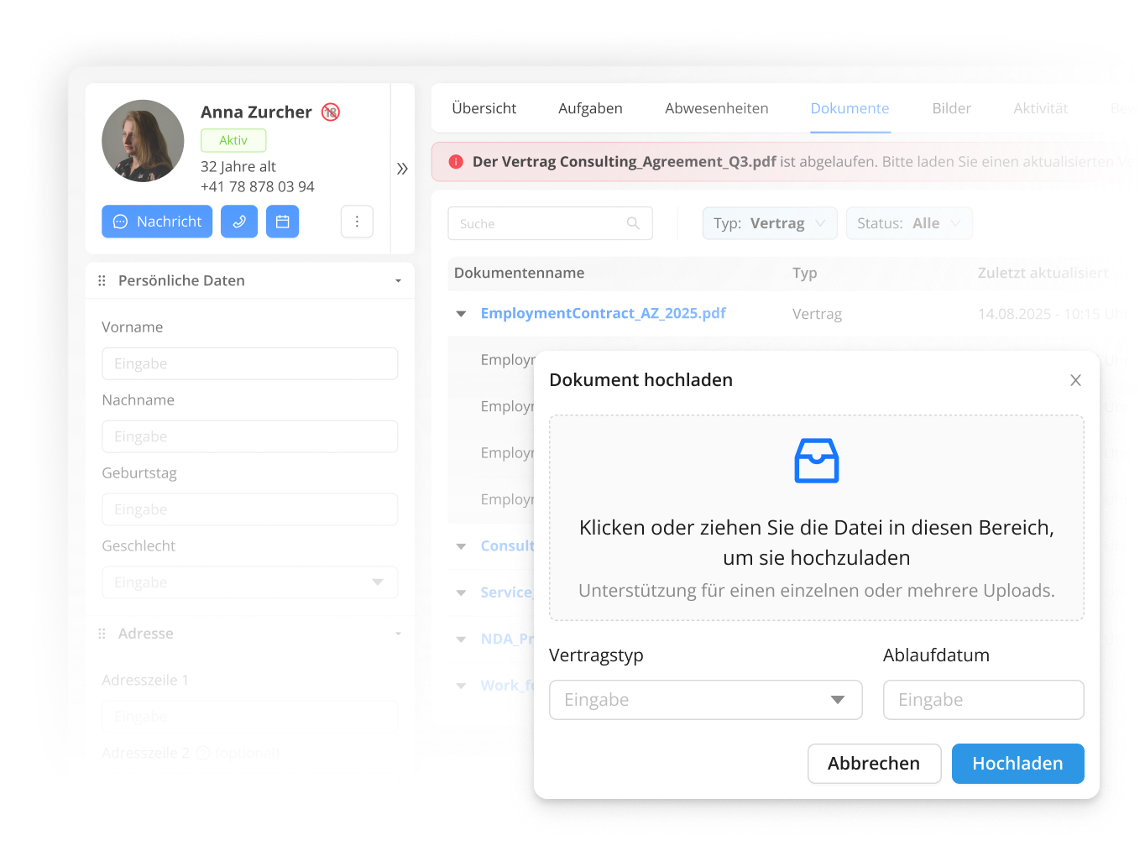Switch to the Abwesenheiten tab
The width and height of the screenshot is (1145, 856).
(716, 108)
